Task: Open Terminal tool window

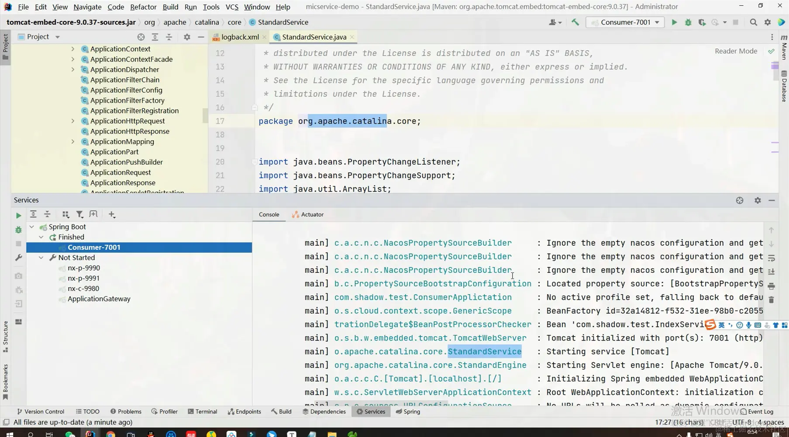Action: [x=202, y=411]
